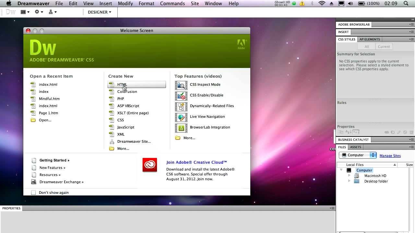This screenshot has width=415, height=233.
Task: Click the Dreamweaver Exchange icon
Action: [33, 182]
